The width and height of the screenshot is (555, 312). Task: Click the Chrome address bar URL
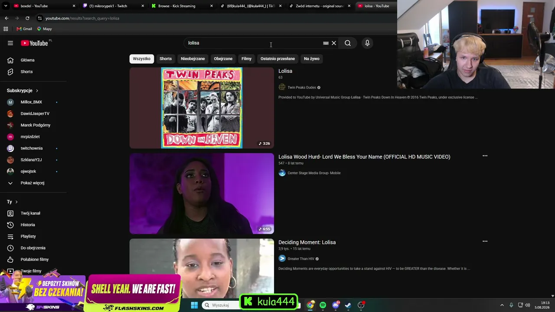(x=82, y=18)
